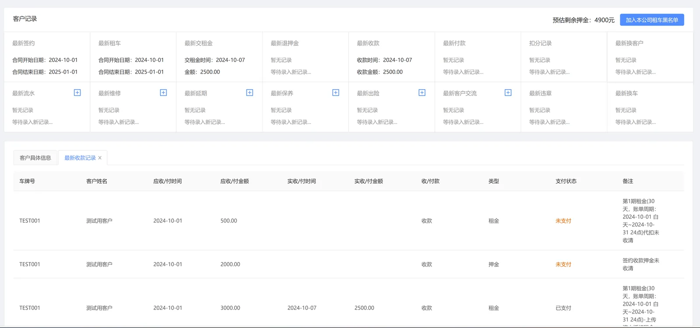Click the plus icon on 最新出险 card
The height and width of the screenshot is (328, 700).
[422, 92]
